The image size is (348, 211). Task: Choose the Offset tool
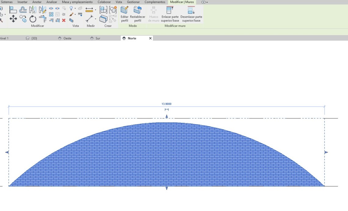(x=23, y=10)
